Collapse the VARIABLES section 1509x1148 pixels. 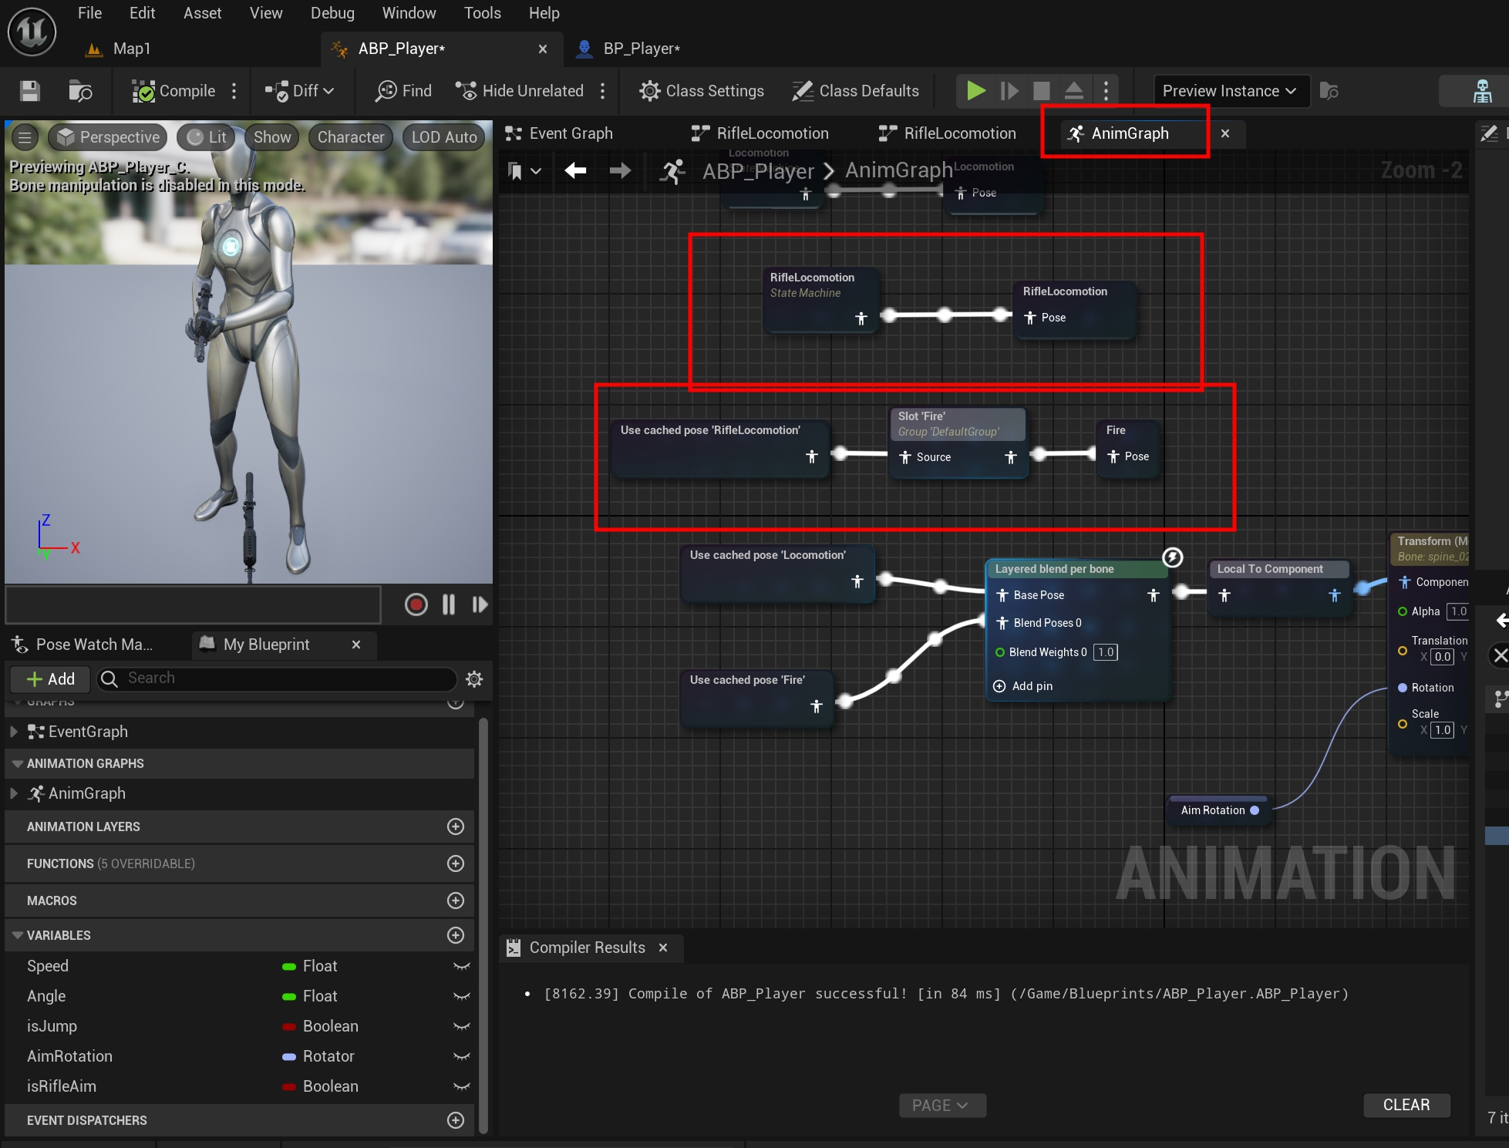(17, 935)
